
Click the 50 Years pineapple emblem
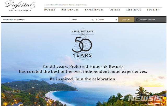click(x=83, y=44)
